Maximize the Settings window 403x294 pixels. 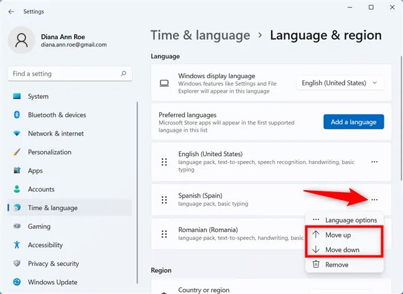(x=371, y=7)
